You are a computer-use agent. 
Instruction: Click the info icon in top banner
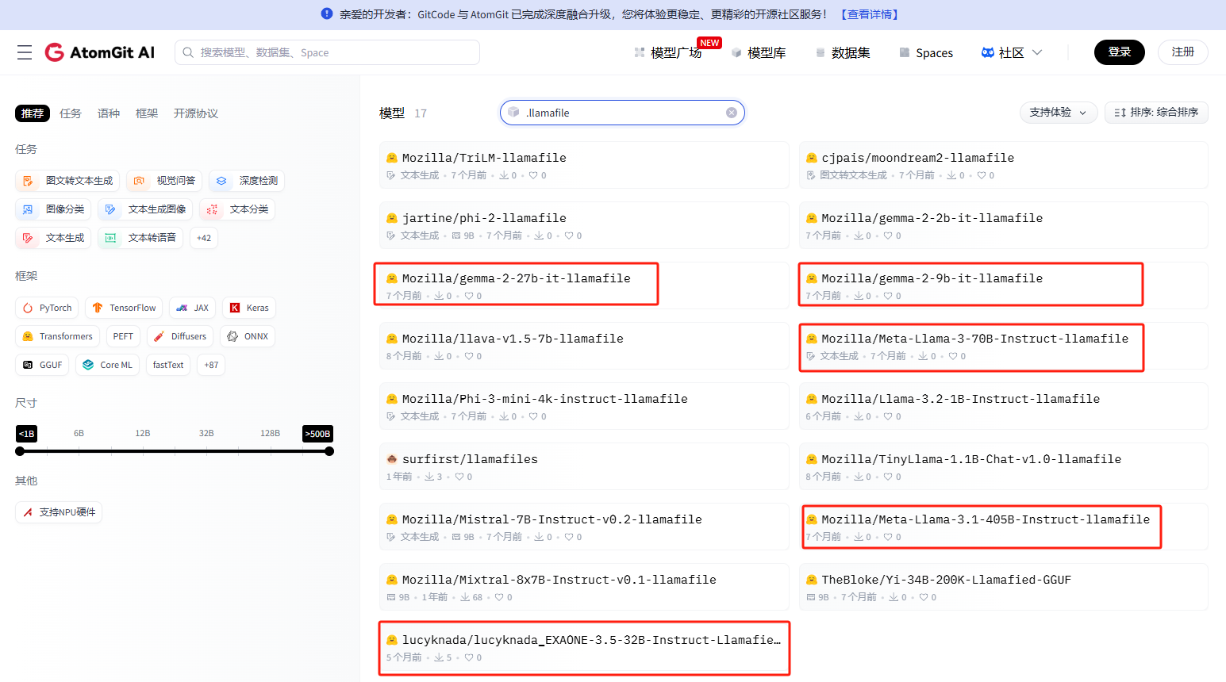(x=327, y=14)
